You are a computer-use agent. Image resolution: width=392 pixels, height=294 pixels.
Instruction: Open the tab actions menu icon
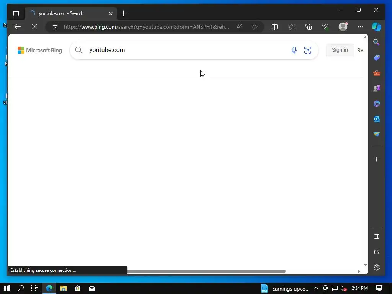pos(16,13)
